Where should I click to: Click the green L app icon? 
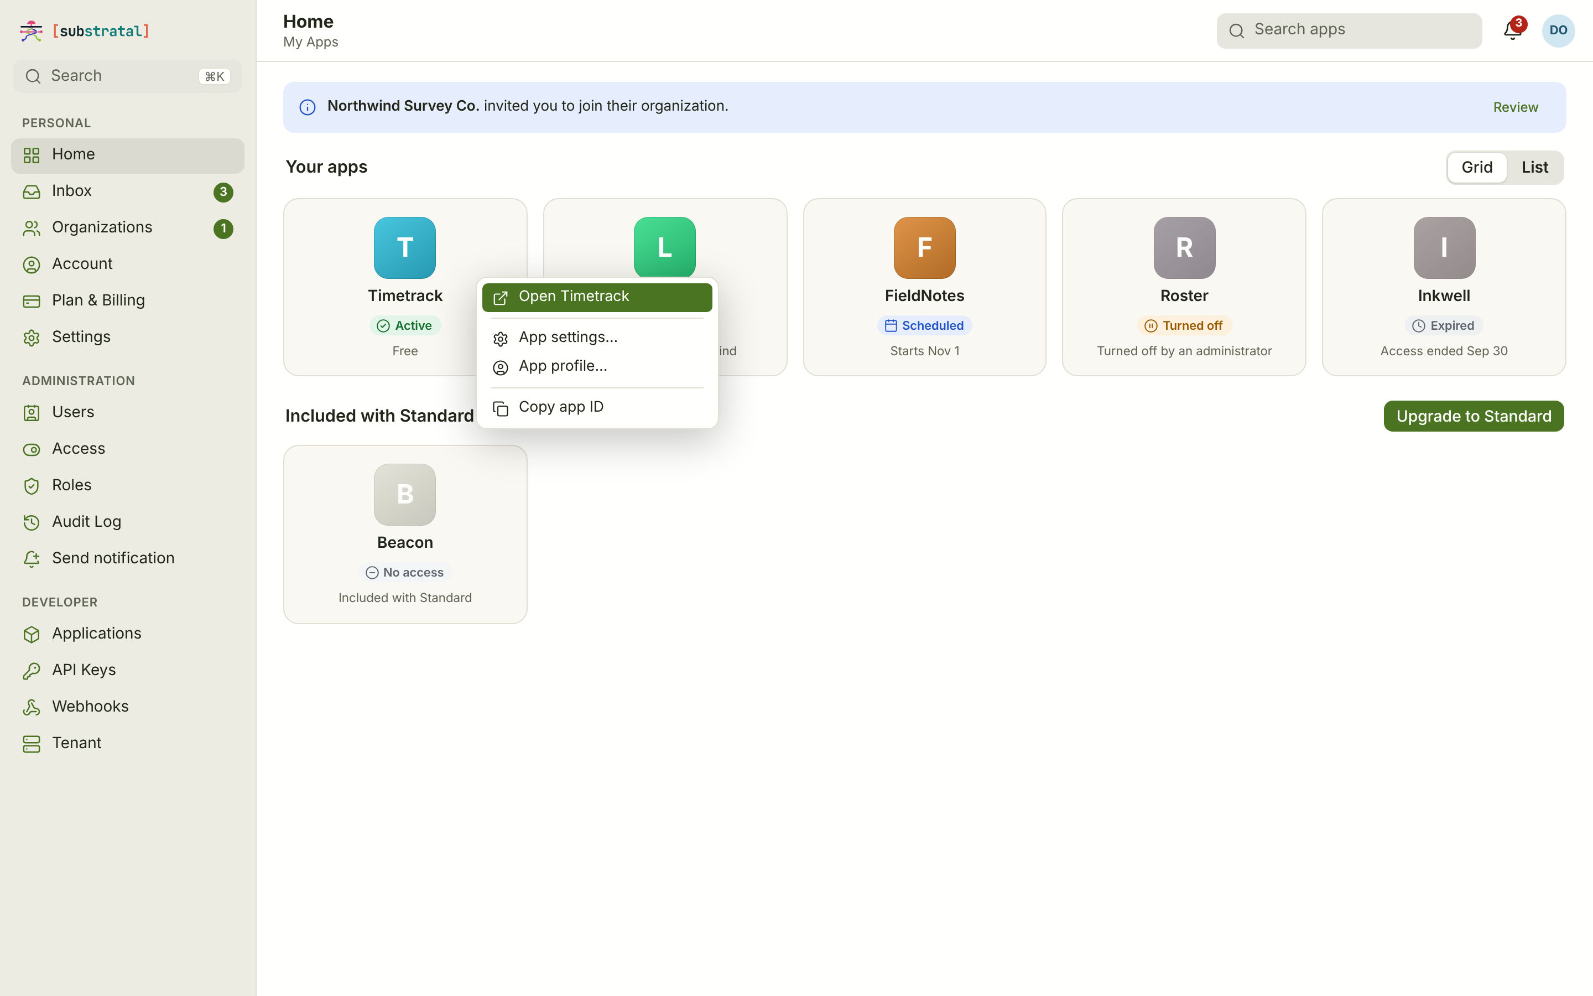pyautogui.click(x=665, y=247)
